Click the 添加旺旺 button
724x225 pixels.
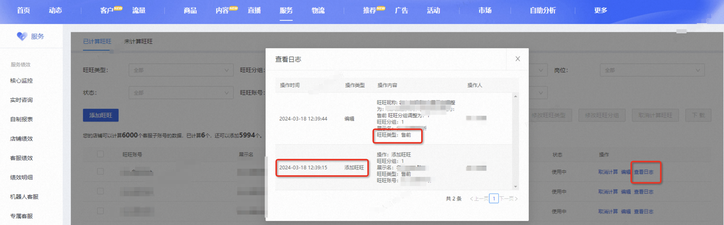101,115
